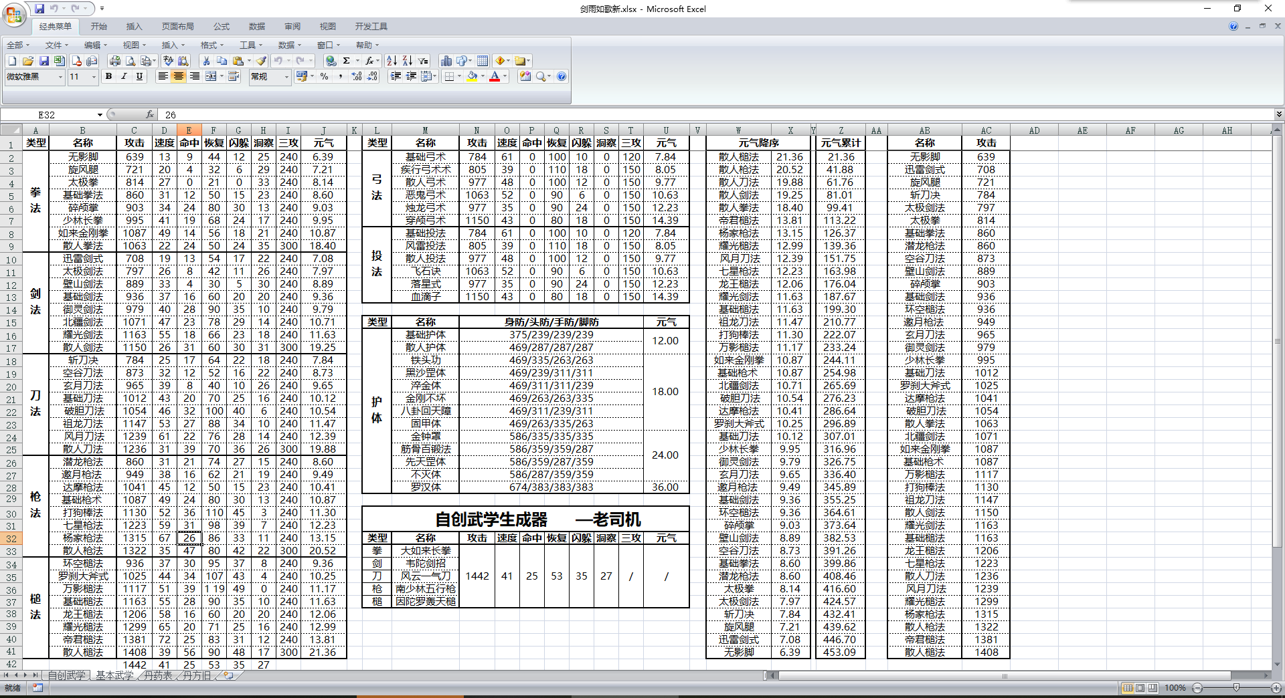The width and height of the screenshot is (1285, 698).
Task: Click the AutoSum sigma icon
Action: pos(346,61)
